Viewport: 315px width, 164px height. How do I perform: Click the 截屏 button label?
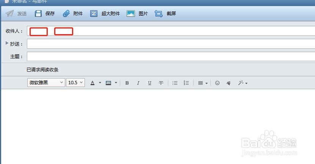click(171, 14)
